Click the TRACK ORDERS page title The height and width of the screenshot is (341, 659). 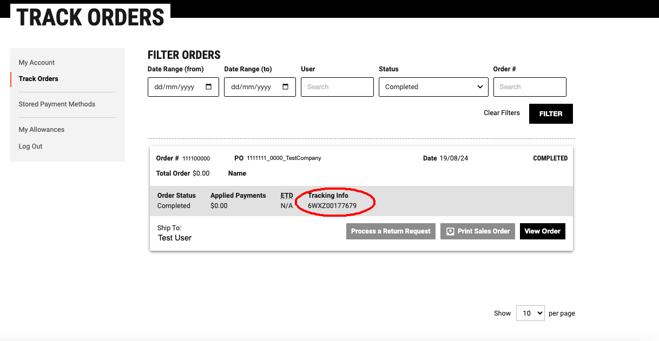(x=90, y=17)
